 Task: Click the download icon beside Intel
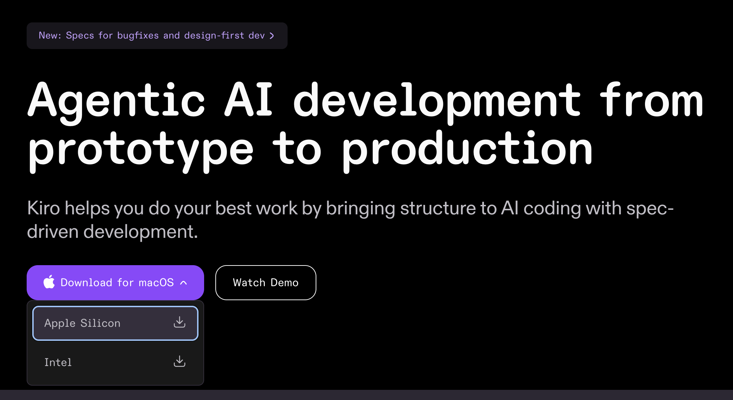click(x=179, y=361)
